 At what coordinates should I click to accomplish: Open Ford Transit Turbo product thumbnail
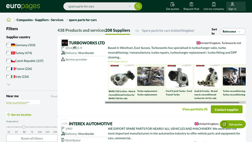179,76
